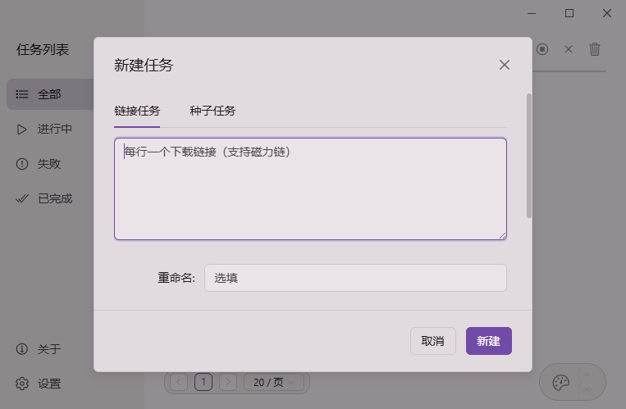Close the 新建任务 dialog with X
This screenshot has height=409, width=626.
505,65
